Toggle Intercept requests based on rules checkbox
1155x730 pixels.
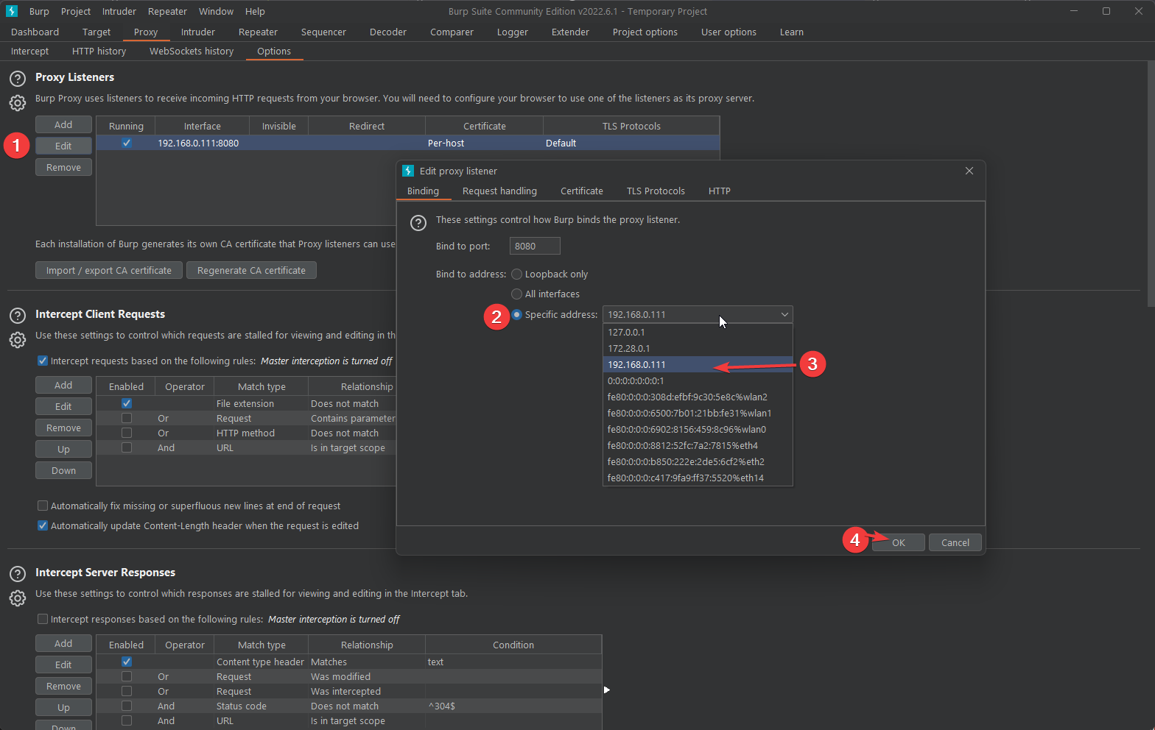[43, 361]
